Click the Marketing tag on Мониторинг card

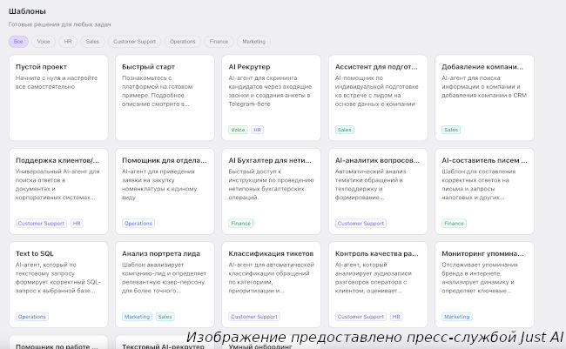click(457, 317)
